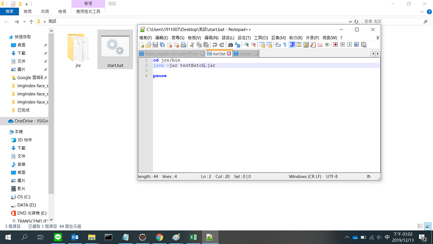Close the current document via toolbar icon

point(169,45)
